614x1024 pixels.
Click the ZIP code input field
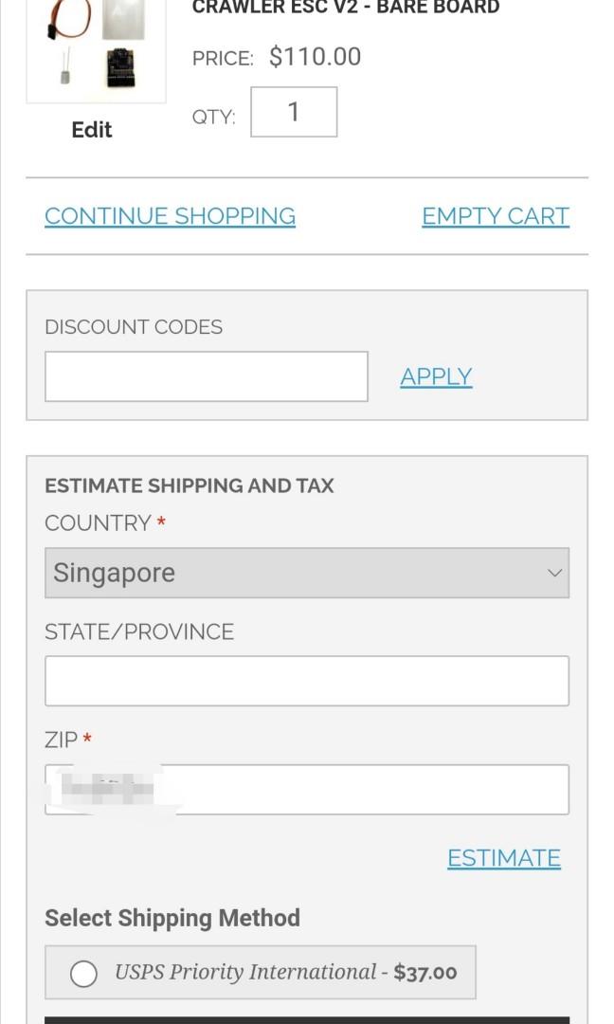[307, 790]
